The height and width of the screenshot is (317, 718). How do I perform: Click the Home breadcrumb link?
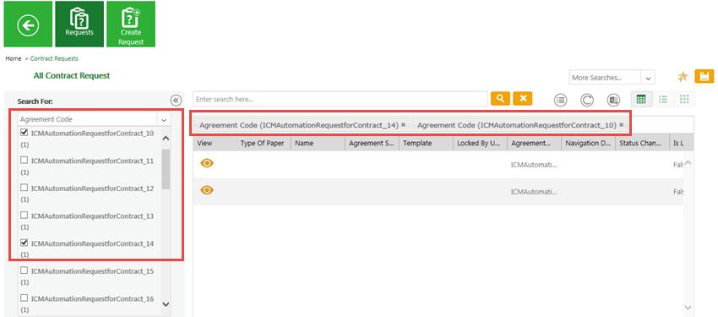(14, 58)
